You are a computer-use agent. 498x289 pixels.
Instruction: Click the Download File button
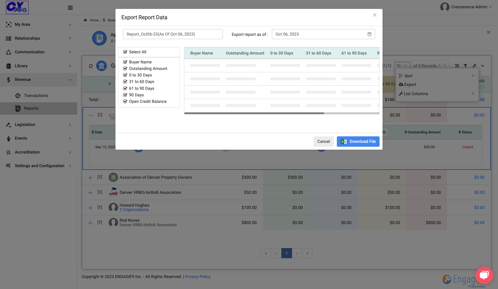tap(358, 141)
